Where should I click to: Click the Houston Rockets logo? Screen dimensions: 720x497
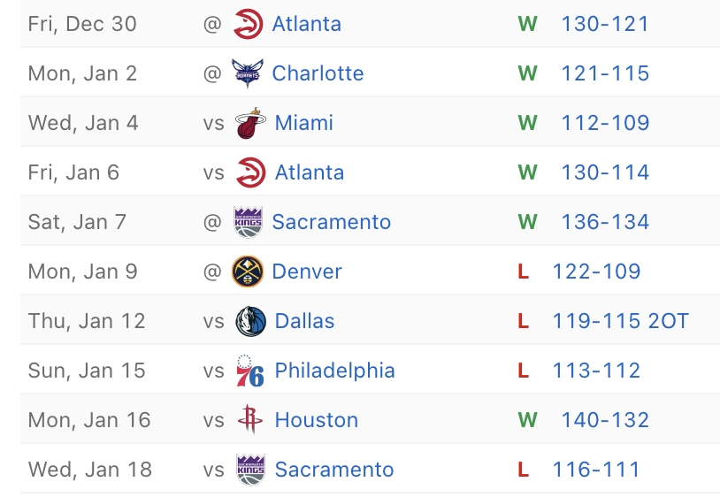pos(250,420)
